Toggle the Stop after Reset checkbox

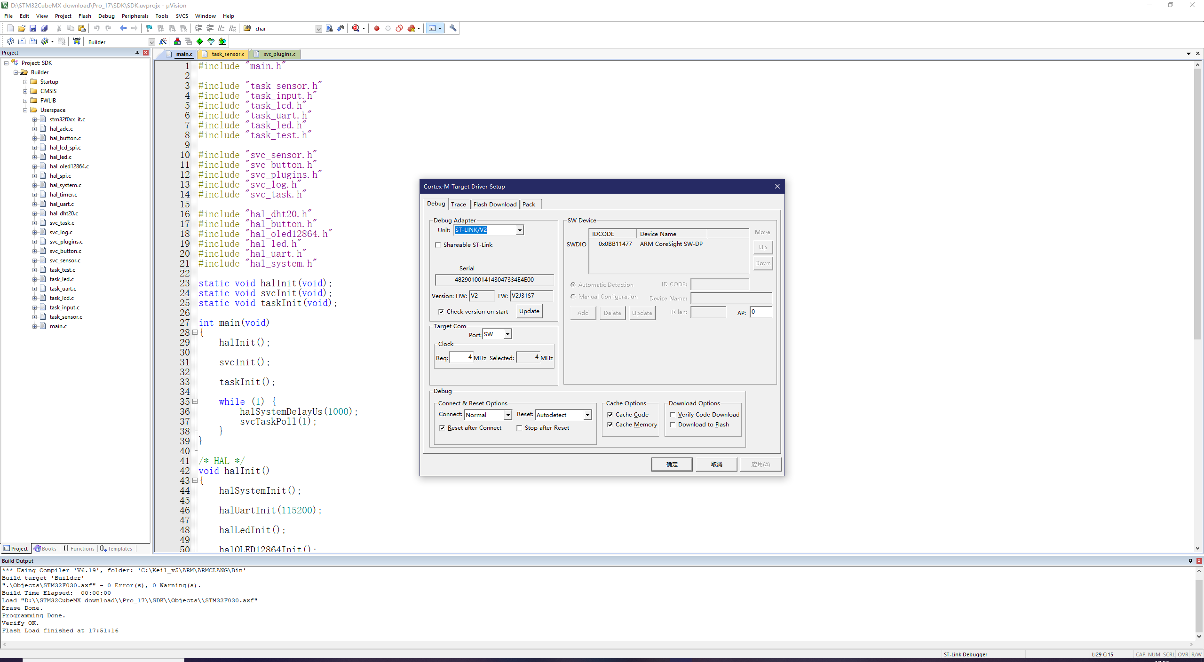(519, 428)
